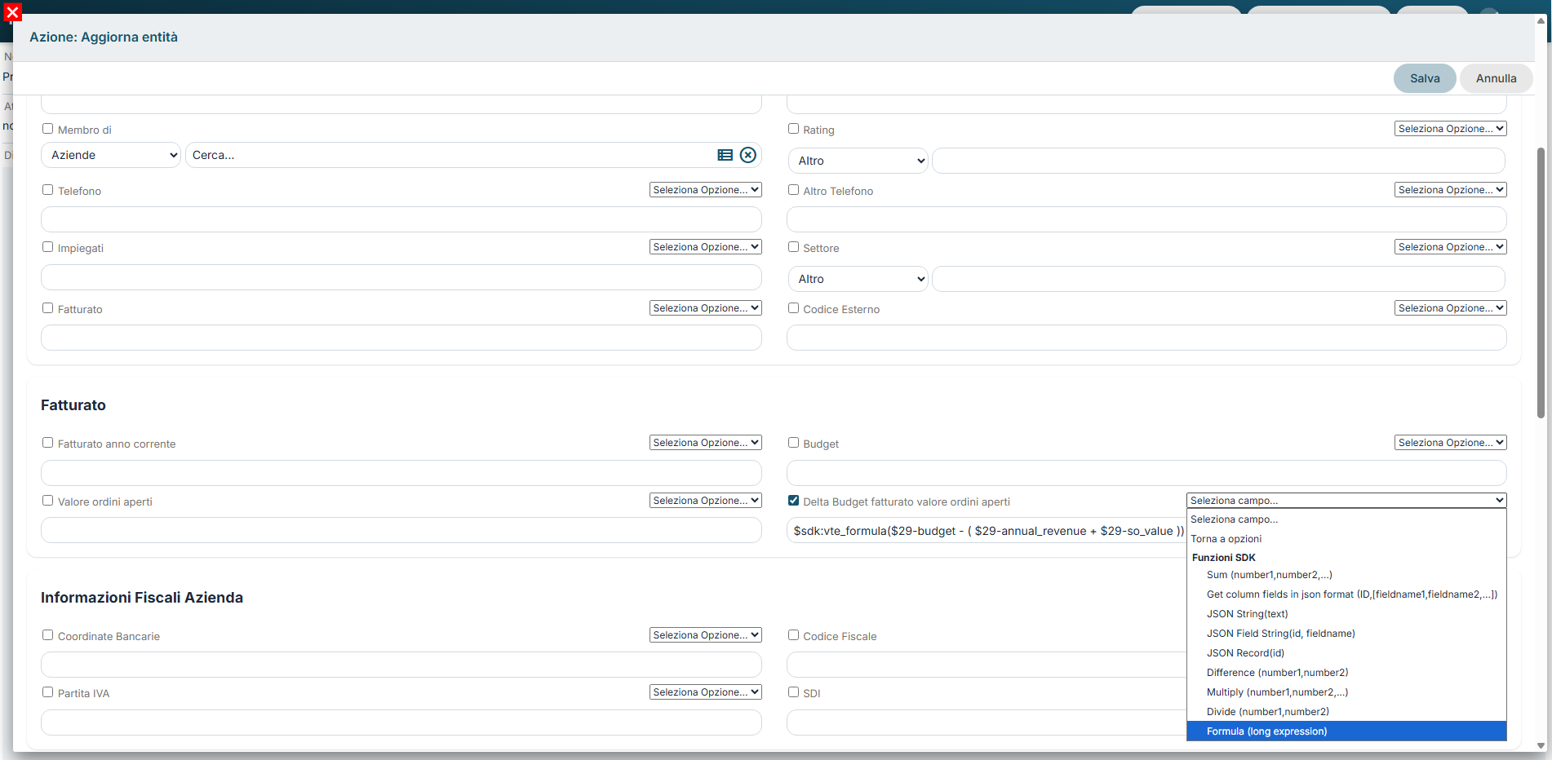Screen dimensions: 1552x760
Task: Open Rating's Seleziona Opzione dropdown
Action: [x=1450, y=129]
